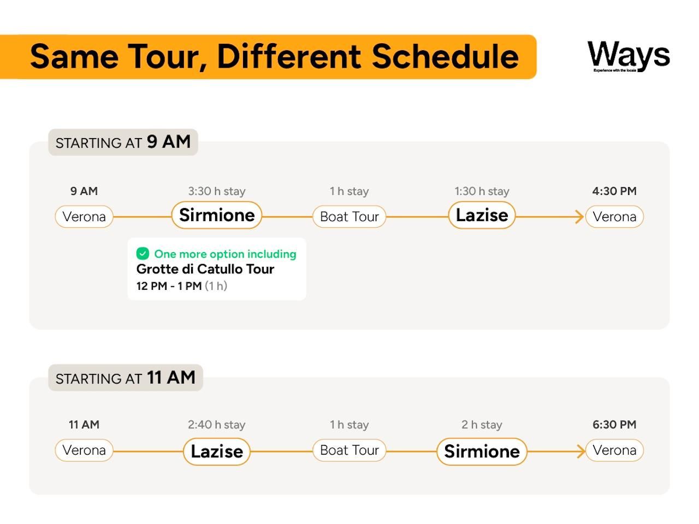This screenshot has width=699, height=524.
Task: Click the Verona starting pill at 9 AM
Action: [84, 217]
